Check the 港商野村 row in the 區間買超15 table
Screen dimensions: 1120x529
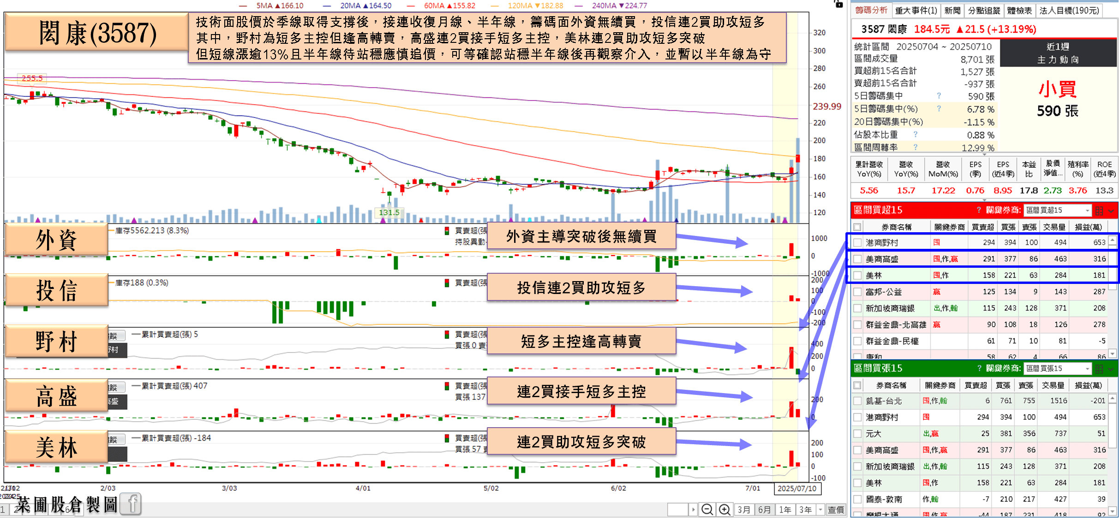click(857, 242)
